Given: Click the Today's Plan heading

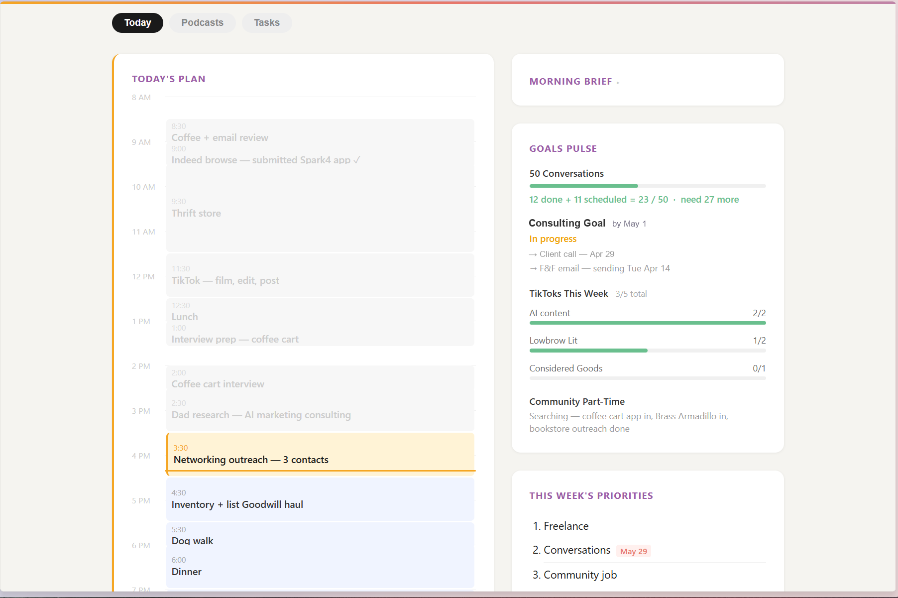Looking at the screenshot, I should [x=168, y=79].
